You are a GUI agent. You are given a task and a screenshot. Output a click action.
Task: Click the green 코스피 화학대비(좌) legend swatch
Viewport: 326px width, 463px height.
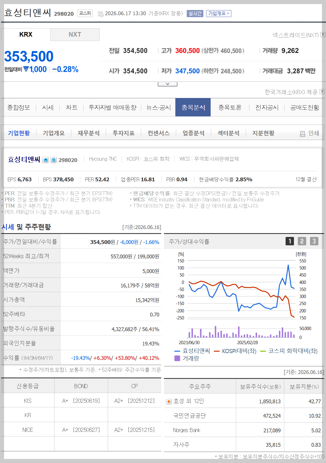pos(263,351)
